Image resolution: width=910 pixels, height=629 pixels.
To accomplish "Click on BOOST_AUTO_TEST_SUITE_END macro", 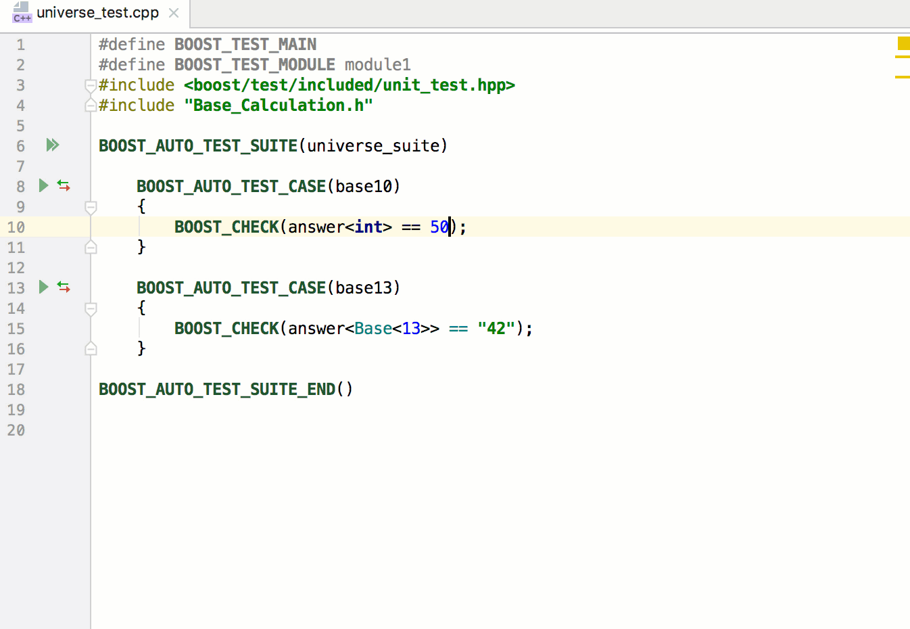I will tap(216, 390).
